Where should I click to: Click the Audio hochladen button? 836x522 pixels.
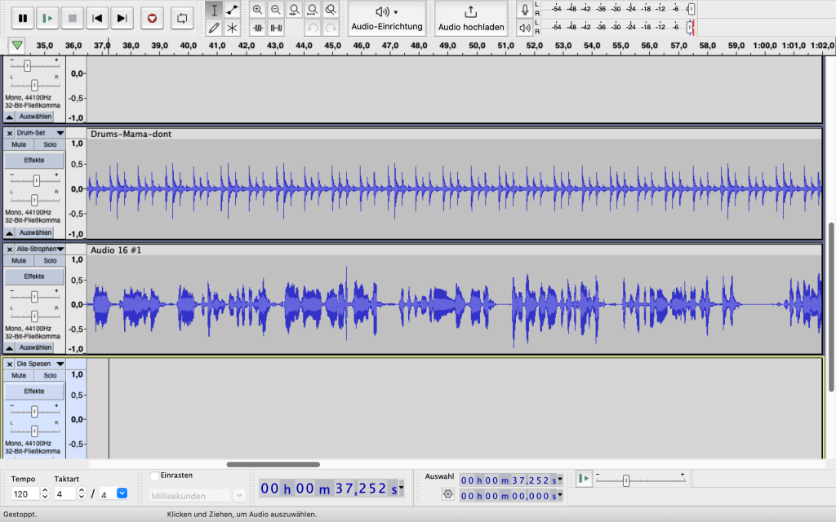tap(471, 18)
